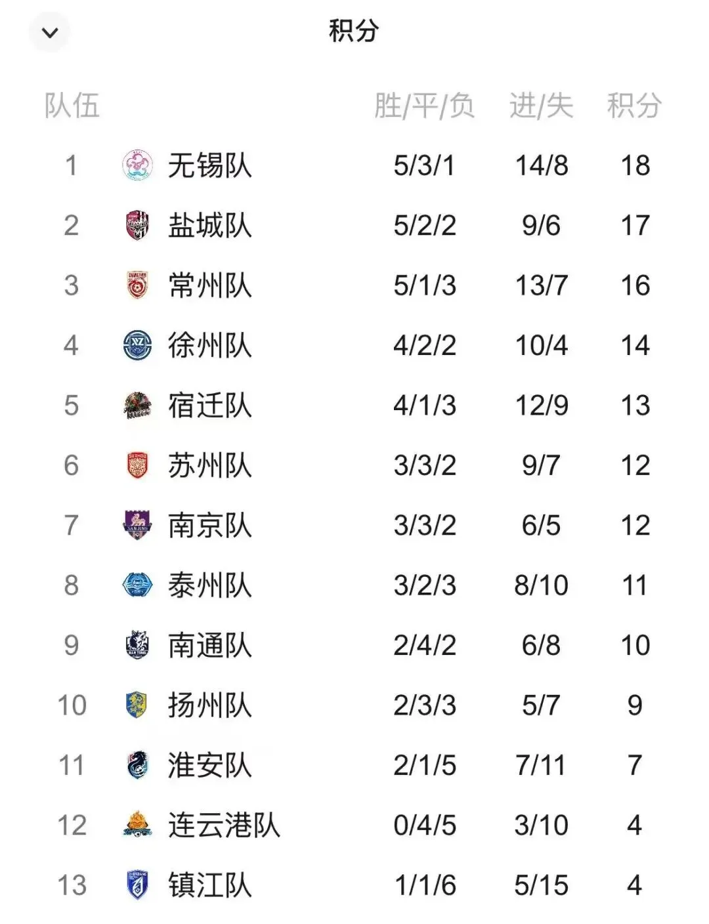Image resolution: width=709 pixels, height=924 pixels.
Task: Open the 常州队 red shield logo
Action: (138, 285)
